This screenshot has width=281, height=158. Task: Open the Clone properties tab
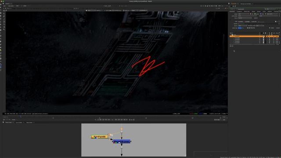tap(264, 11)
